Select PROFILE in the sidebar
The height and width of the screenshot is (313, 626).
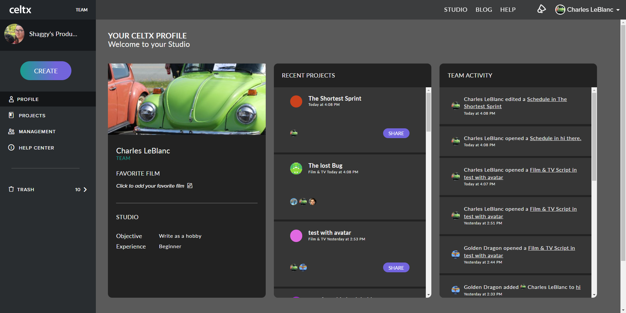click(x=48, y=99)
